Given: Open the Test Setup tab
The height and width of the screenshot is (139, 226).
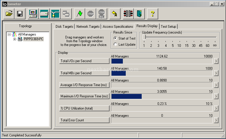Looking at the screenshot, I should tap(168, 27).
